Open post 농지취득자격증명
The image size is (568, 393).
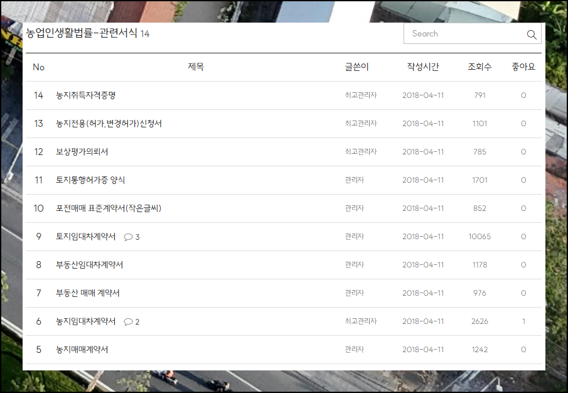click(85, 95)
